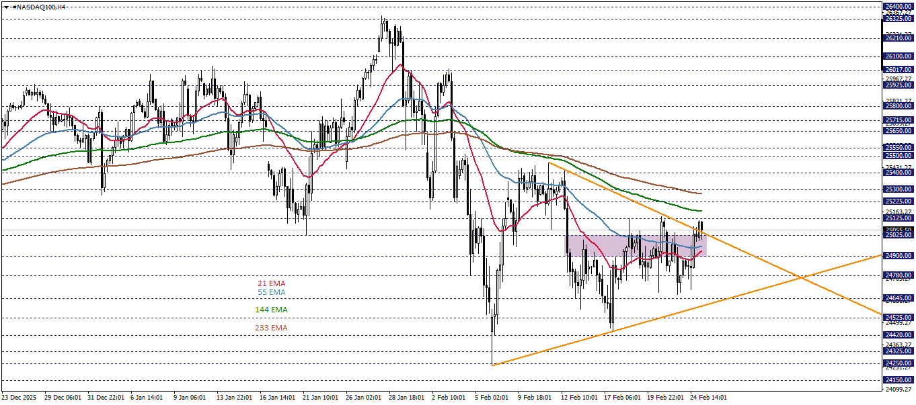Click the 24150.00 price label

click(x=899, y=379)
